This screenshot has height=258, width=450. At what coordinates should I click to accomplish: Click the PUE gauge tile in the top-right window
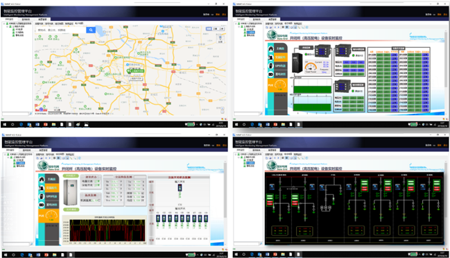pos(277,85)
